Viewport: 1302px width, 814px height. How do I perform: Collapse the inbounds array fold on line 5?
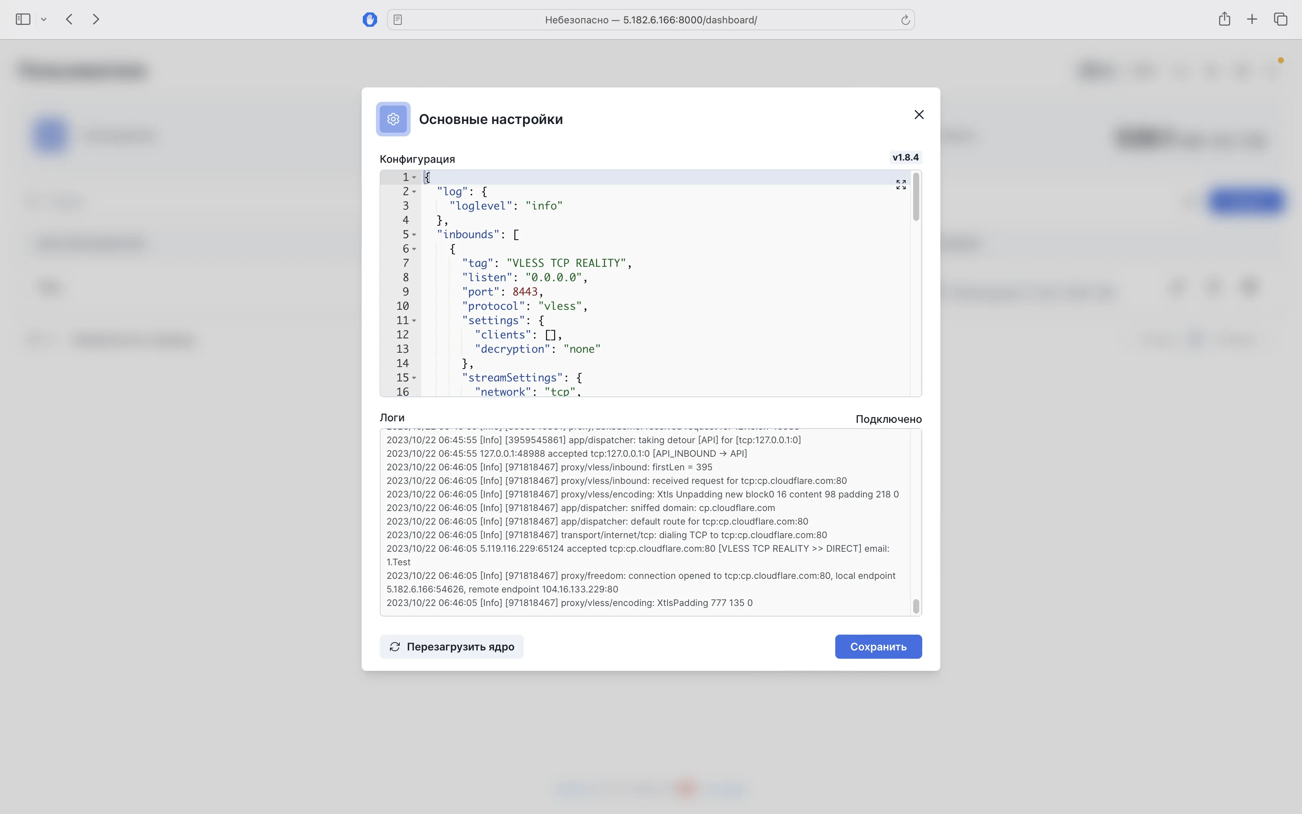tap(415, 234)
